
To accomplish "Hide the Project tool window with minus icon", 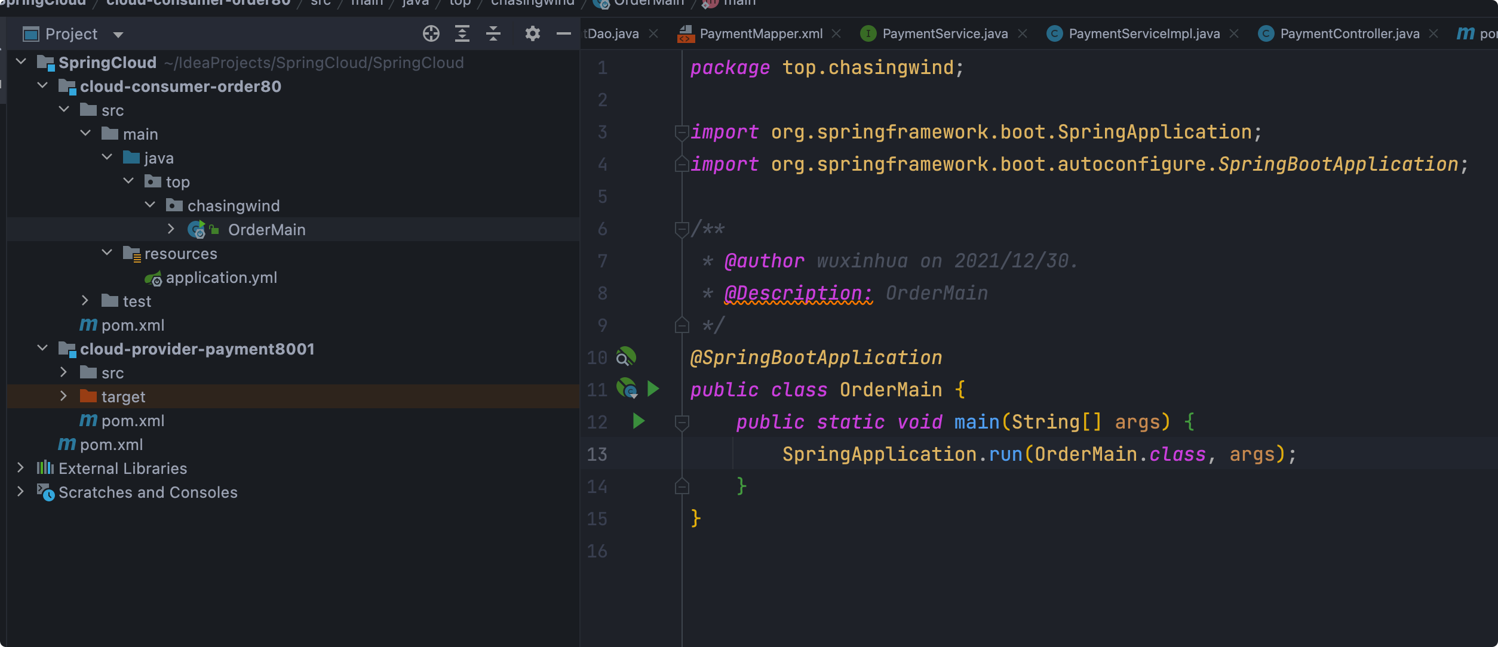I will point(563,33).
